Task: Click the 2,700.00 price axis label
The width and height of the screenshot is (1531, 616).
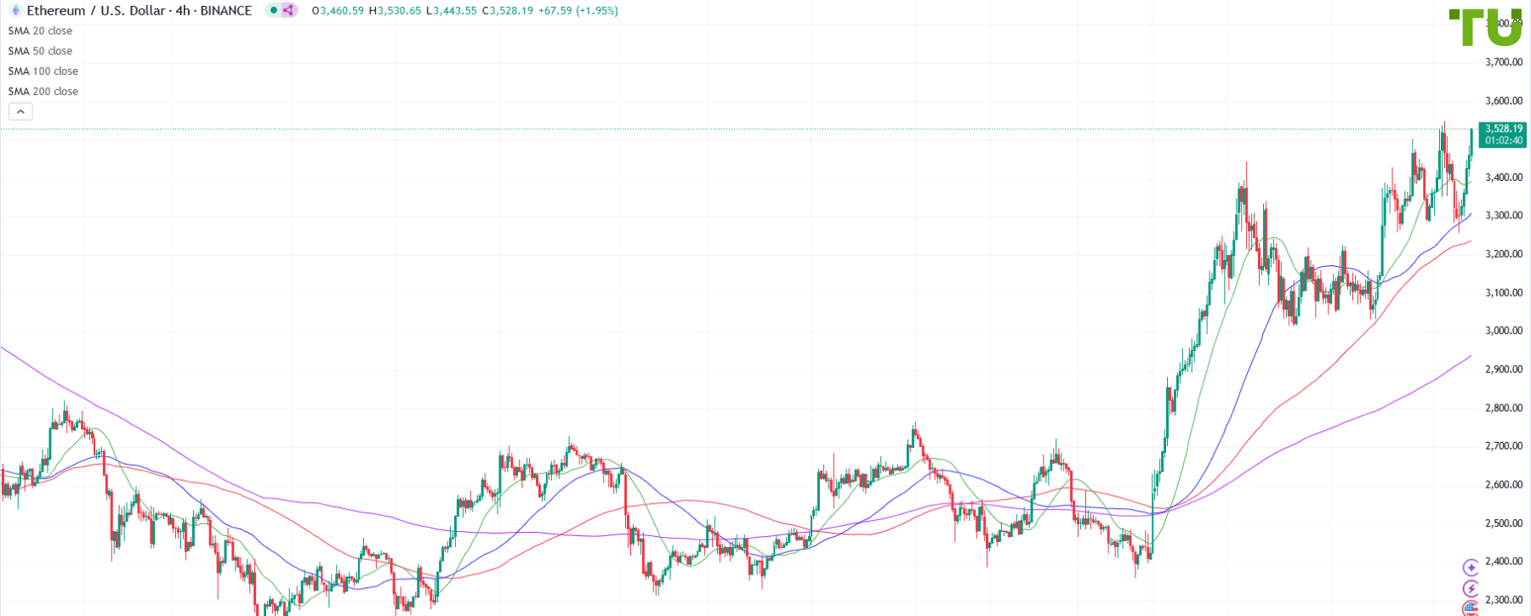Action: click(x=1504, y=446)
